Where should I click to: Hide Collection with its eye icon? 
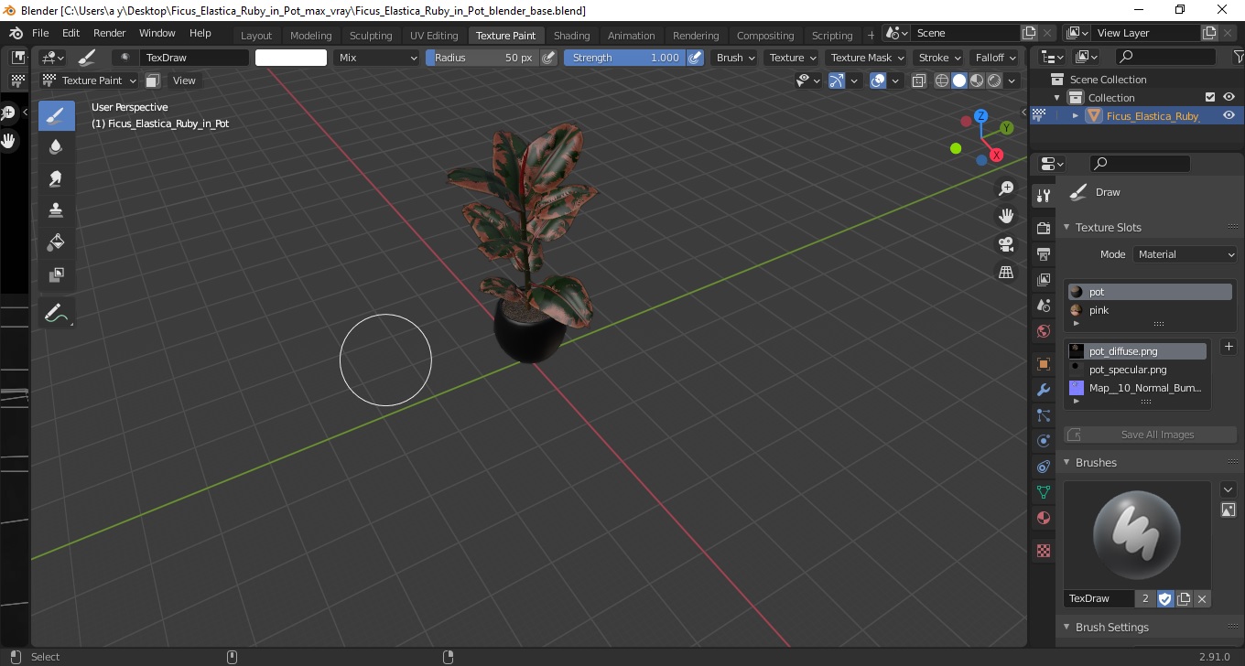1229,97
